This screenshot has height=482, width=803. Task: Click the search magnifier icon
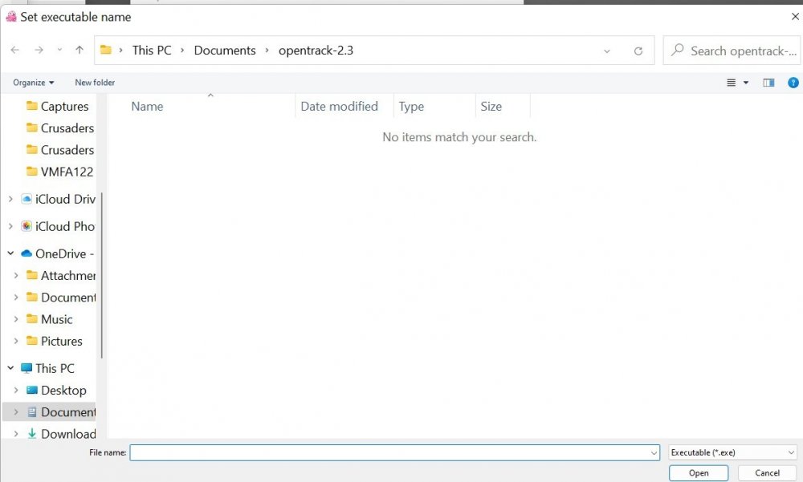click(x=678, y=50)
